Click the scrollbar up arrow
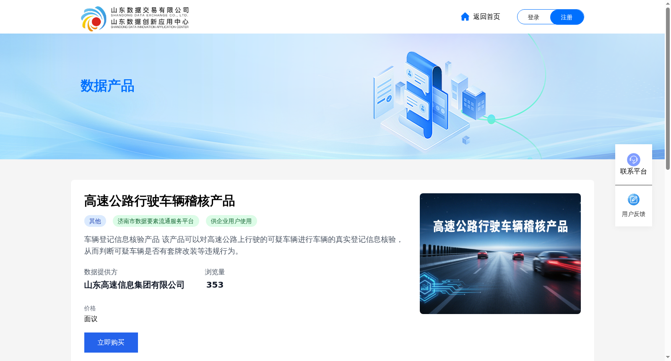The width and height of the screenshot is (671, 361). 668,3
